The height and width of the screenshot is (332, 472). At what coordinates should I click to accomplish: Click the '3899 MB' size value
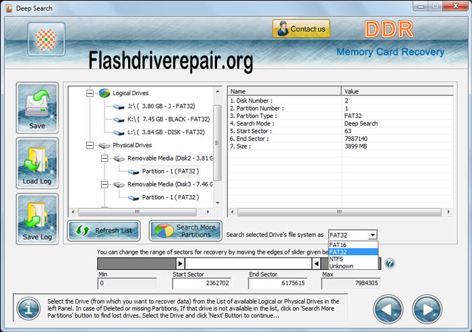click(356, 146)
